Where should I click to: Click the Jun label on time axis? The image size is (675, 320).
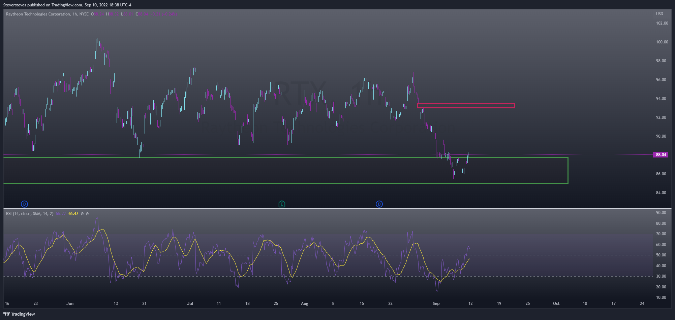click(70, 304)
